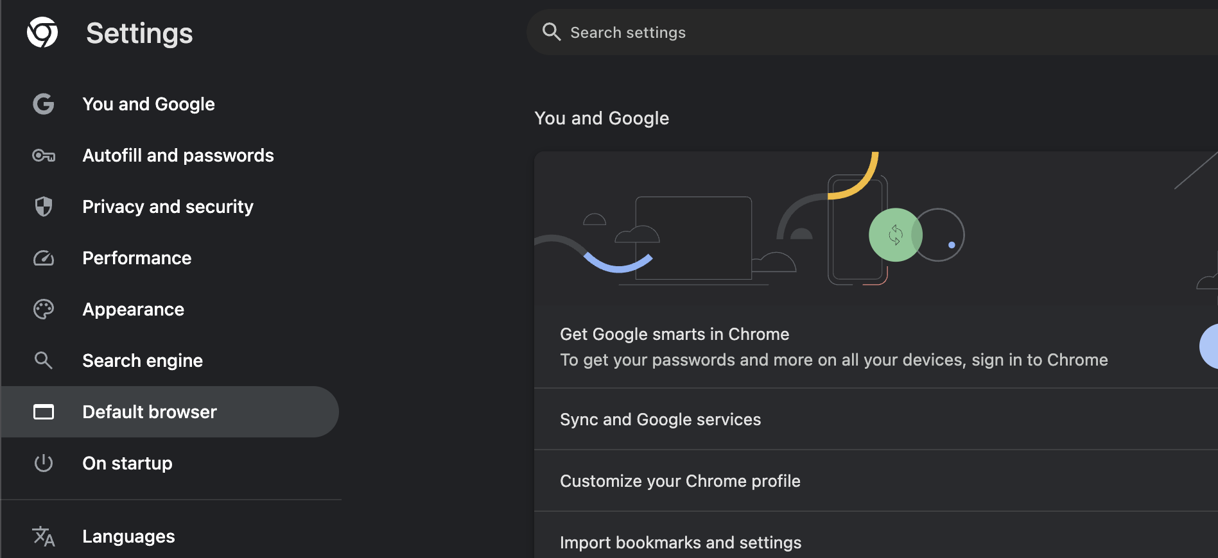
Task: Click Get Google smarts in Chrome
Action: point(674,334)
